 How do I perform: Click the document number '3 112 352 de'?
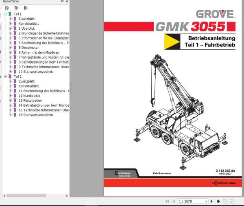pyautogui.click(x=225, y=171)
